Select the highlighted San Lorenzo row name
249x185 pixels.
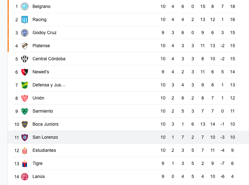[45, 137]
